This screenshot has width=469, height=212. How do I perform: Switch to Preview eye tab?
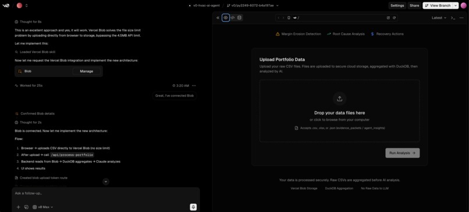coord(226,17)
